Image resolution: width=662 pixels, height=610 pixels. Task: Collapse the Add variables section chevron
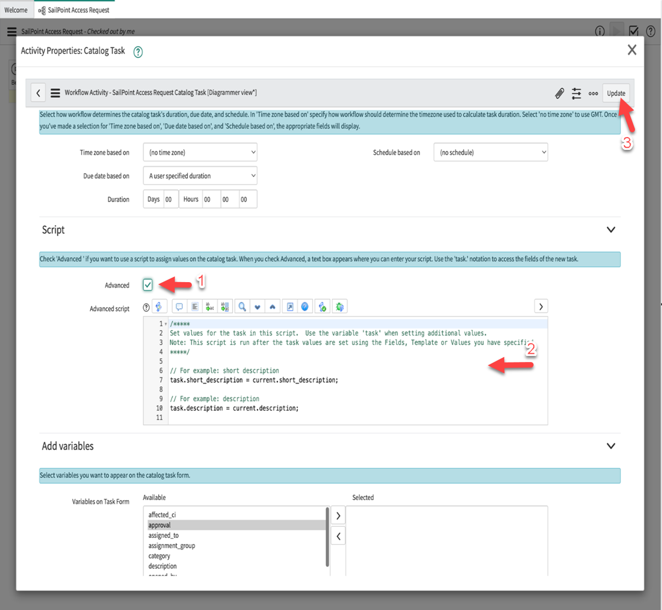(x=611, y=446)
